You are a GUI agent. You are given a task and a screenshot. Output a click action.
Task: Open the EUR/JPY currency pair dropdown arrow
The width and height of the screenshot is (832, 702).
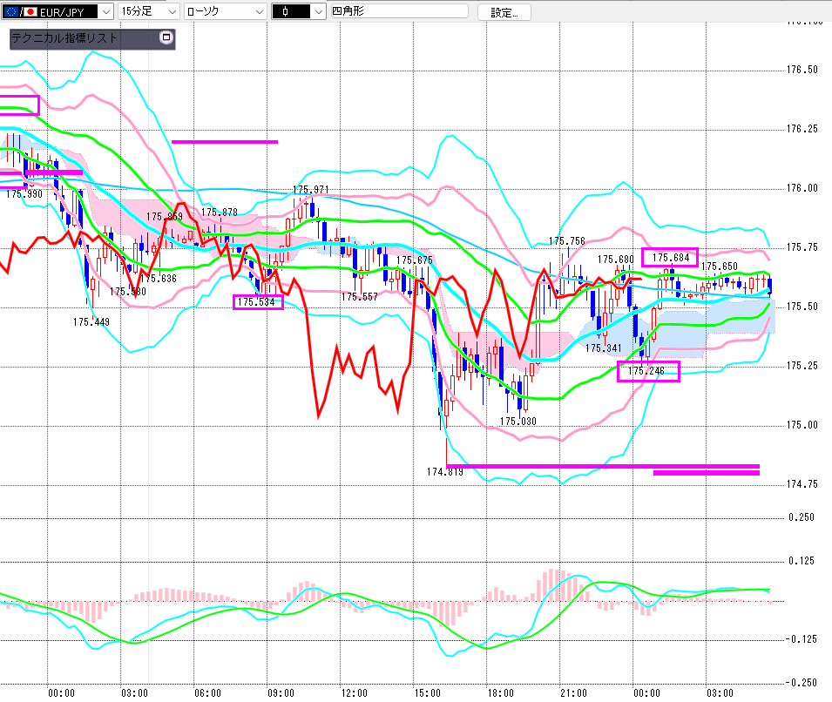click(x=105, y=12)
